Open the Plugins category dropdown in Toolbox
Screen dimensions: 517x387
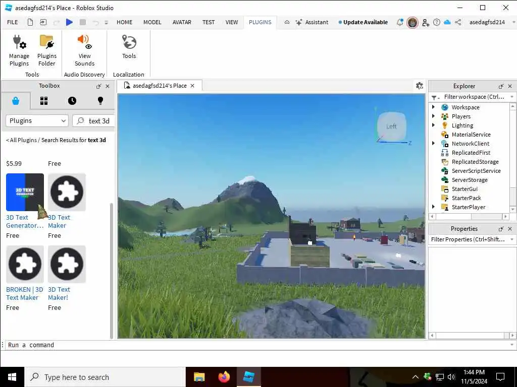click(37, 121)
